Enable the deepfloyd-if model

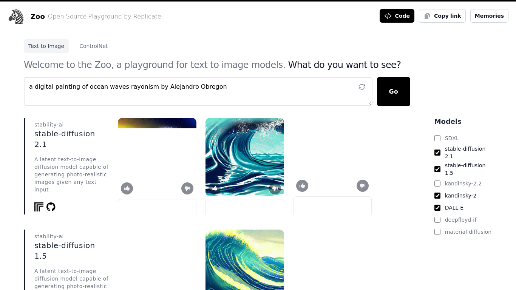click(x=437, y=220)
